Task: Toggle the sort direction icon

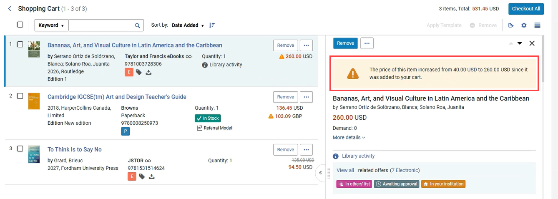Action: pos(212,25)
